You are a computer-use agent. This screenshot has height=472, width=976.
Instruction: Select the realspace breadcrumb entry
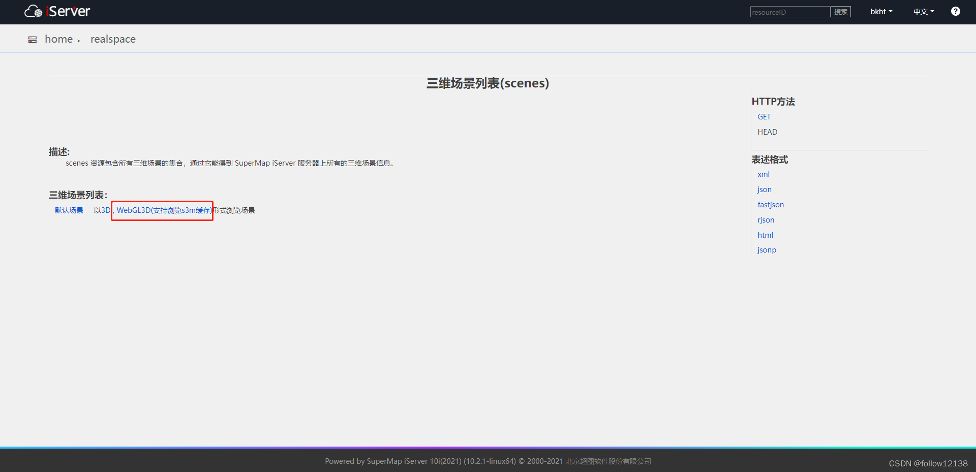[x=113, y=39]
